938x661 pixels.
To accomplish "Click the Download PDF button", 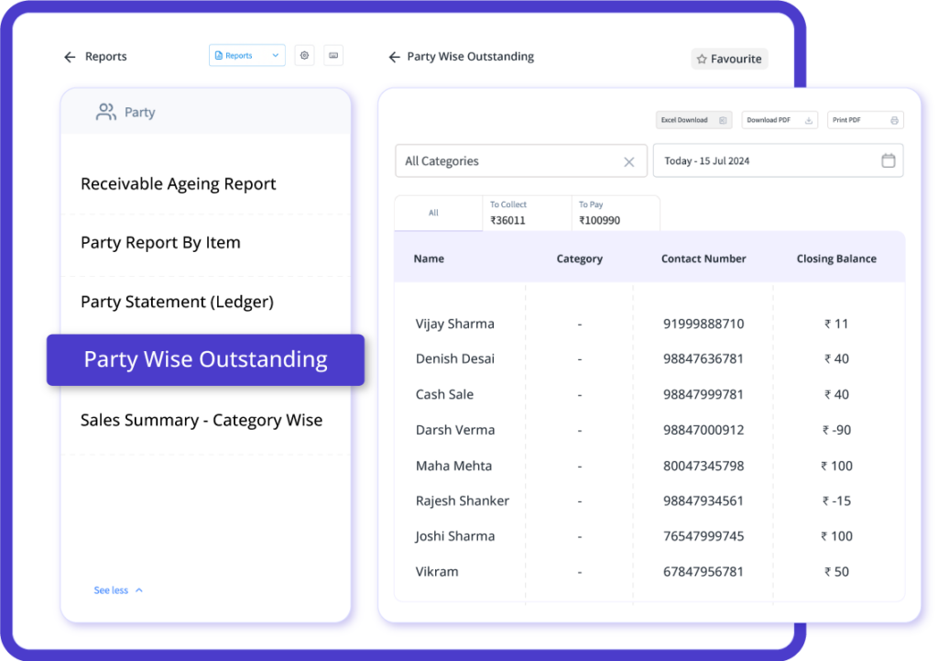I will (779, 120).
